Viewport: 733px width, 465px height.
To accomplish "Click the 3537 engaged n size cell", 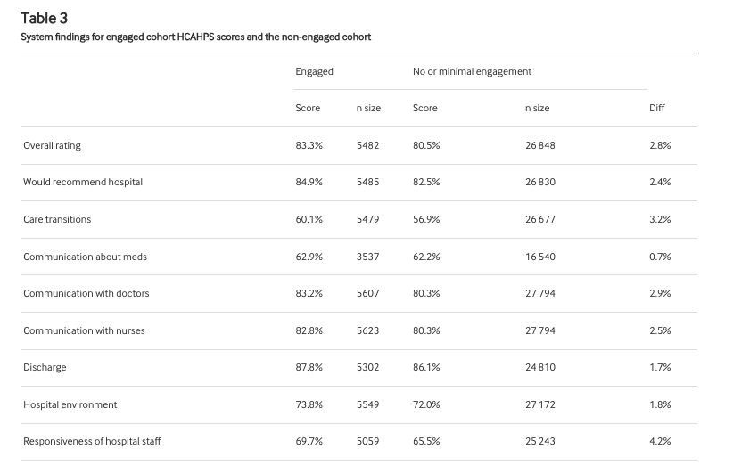I will point(367,257).
